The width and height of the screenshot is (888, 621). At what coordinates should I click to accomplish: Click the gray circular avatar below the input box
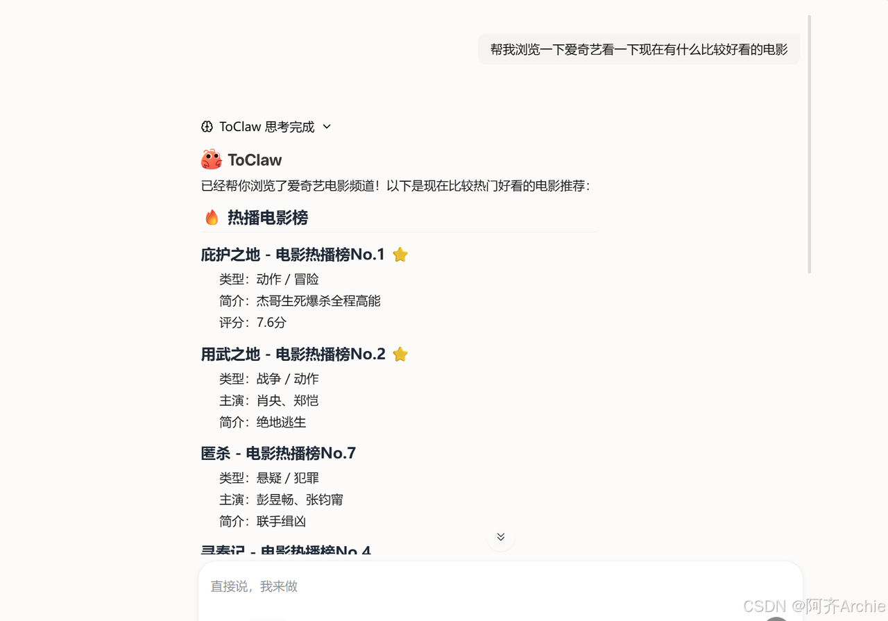pos(776,617)
